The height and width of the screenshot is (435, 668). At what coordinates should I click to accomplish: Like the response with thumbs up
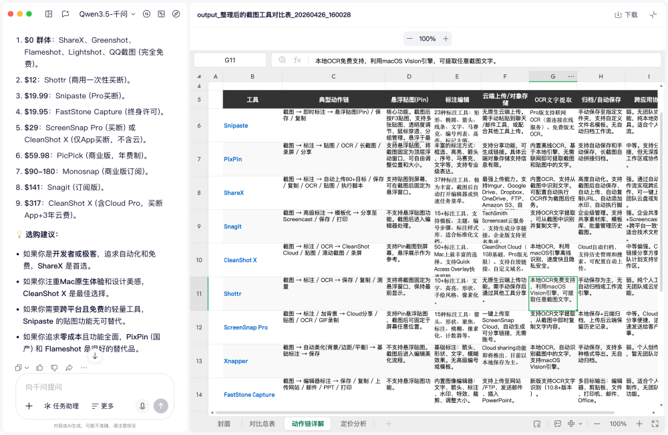[39, 368]
